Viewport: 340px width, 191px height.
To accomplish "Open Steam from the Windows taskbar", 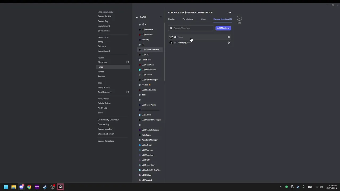I will (x=45, y=187).
